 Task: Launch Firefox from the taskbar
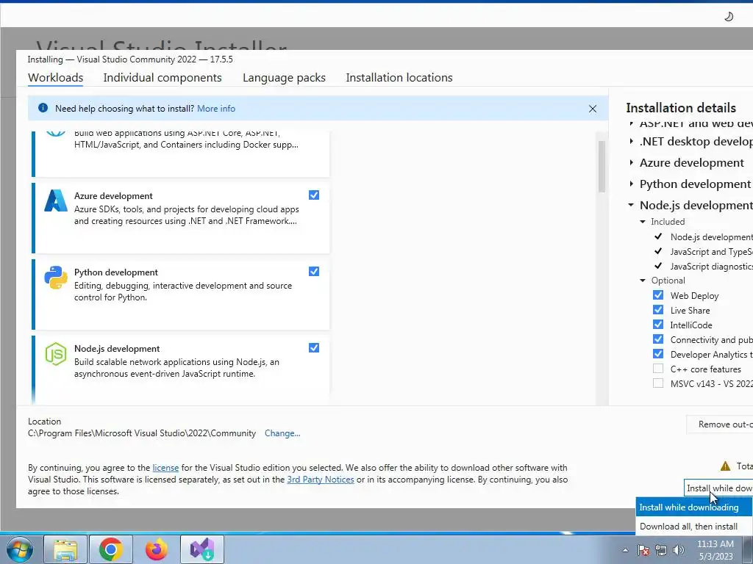(x=157, y=549)
